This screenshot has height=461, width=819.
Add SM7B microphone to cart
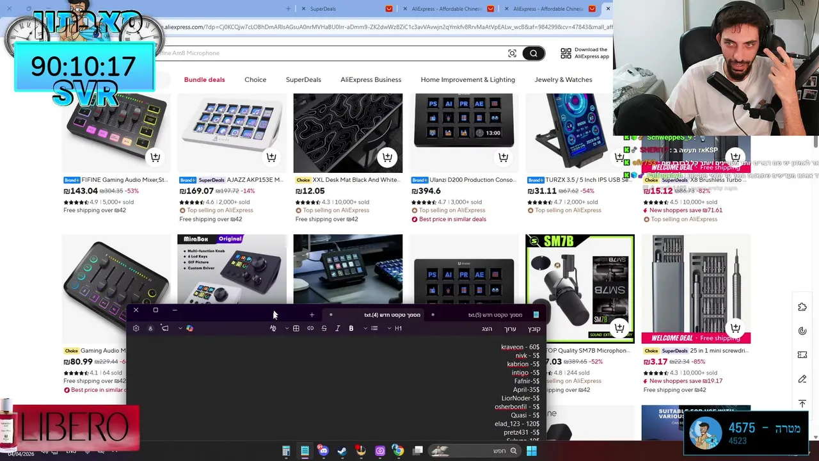pos(619,328)
